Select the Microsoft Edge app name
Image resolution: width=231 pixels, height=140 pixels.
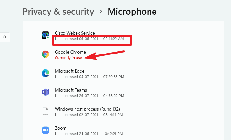70,71
